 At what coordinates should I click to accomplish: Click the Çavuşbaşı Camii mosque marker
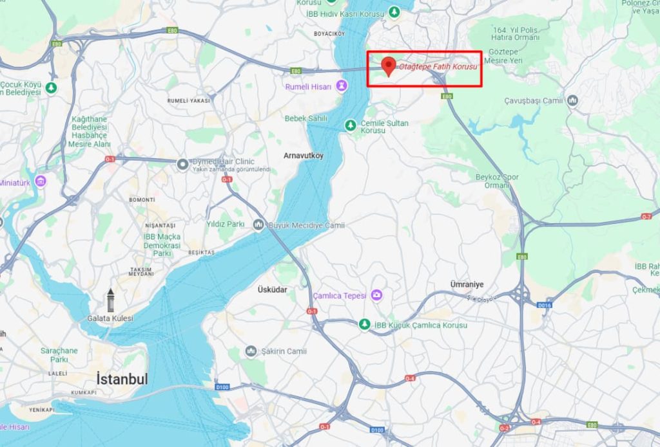tap(572, 101)
